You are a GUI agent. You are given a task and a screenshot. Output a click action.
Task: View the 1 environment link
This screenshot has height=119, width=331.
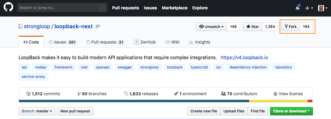click(x=190, y=94)
